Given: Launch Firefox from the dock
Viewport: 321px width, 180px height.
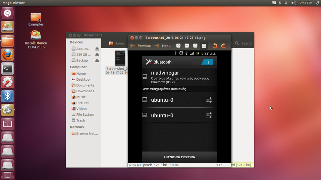Looking at the screenshot, I should [x=7, y=55].
